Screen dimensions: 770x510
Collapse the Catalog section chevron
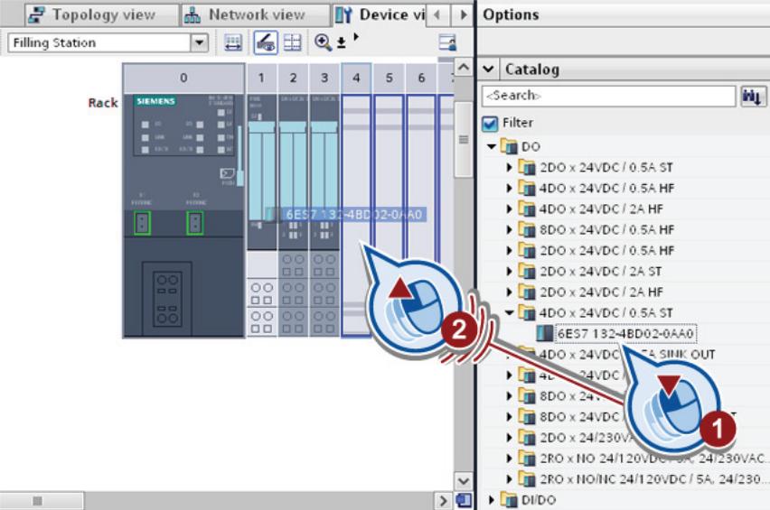489,69
